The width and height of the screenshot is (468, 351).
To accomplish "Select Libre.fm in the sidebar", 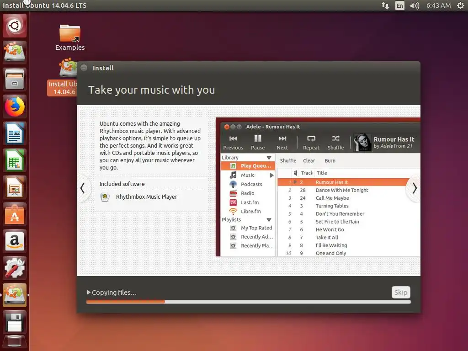I will tap(248, 211).
